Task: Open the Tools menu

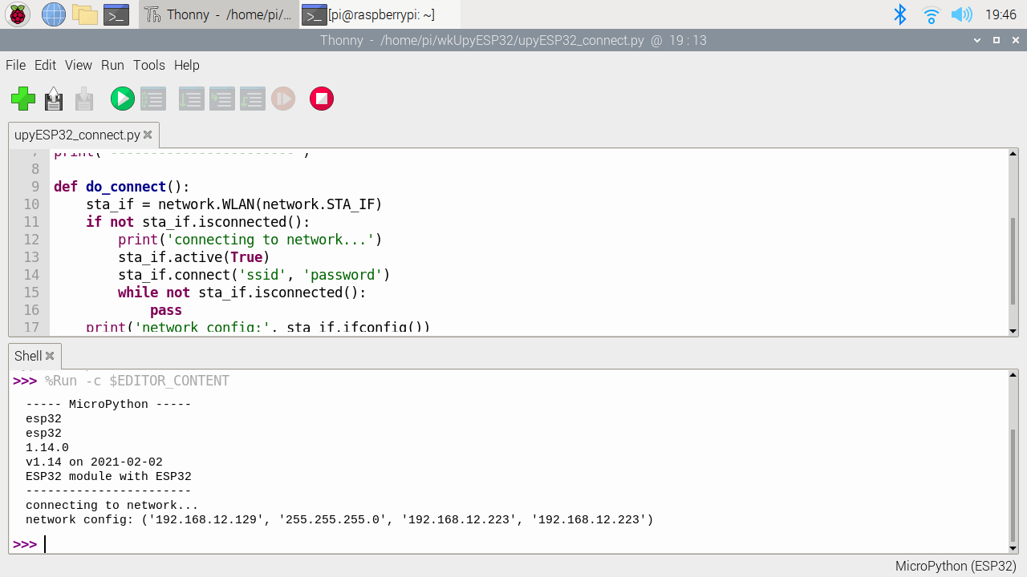Action: 148,65
